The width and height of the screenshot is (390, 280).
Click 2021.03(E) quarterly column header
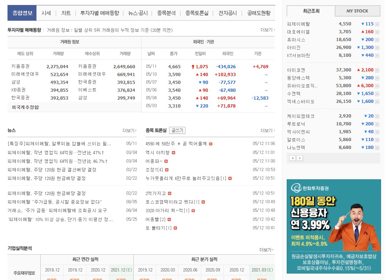click(x=262, y=270)
